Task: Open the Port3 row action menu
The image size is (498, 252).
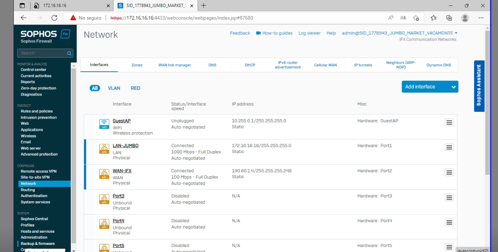Action: [449, 197]
